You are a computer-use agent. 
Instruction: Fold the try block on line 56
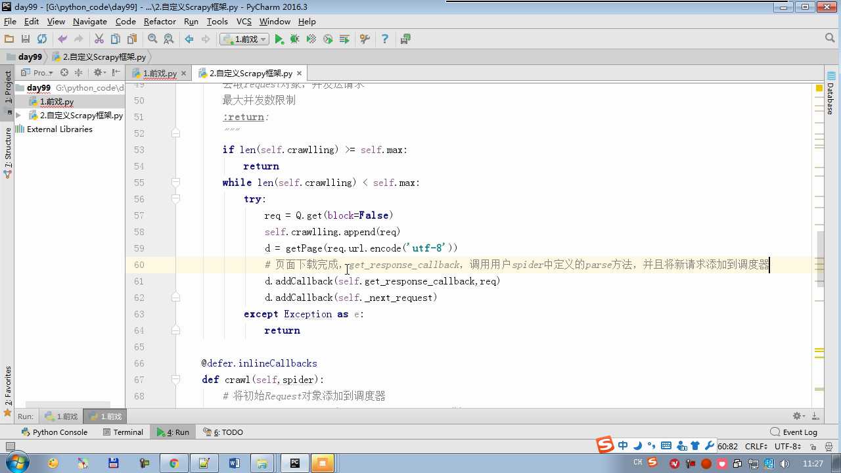pyautogui.click(x=175, y=198)
